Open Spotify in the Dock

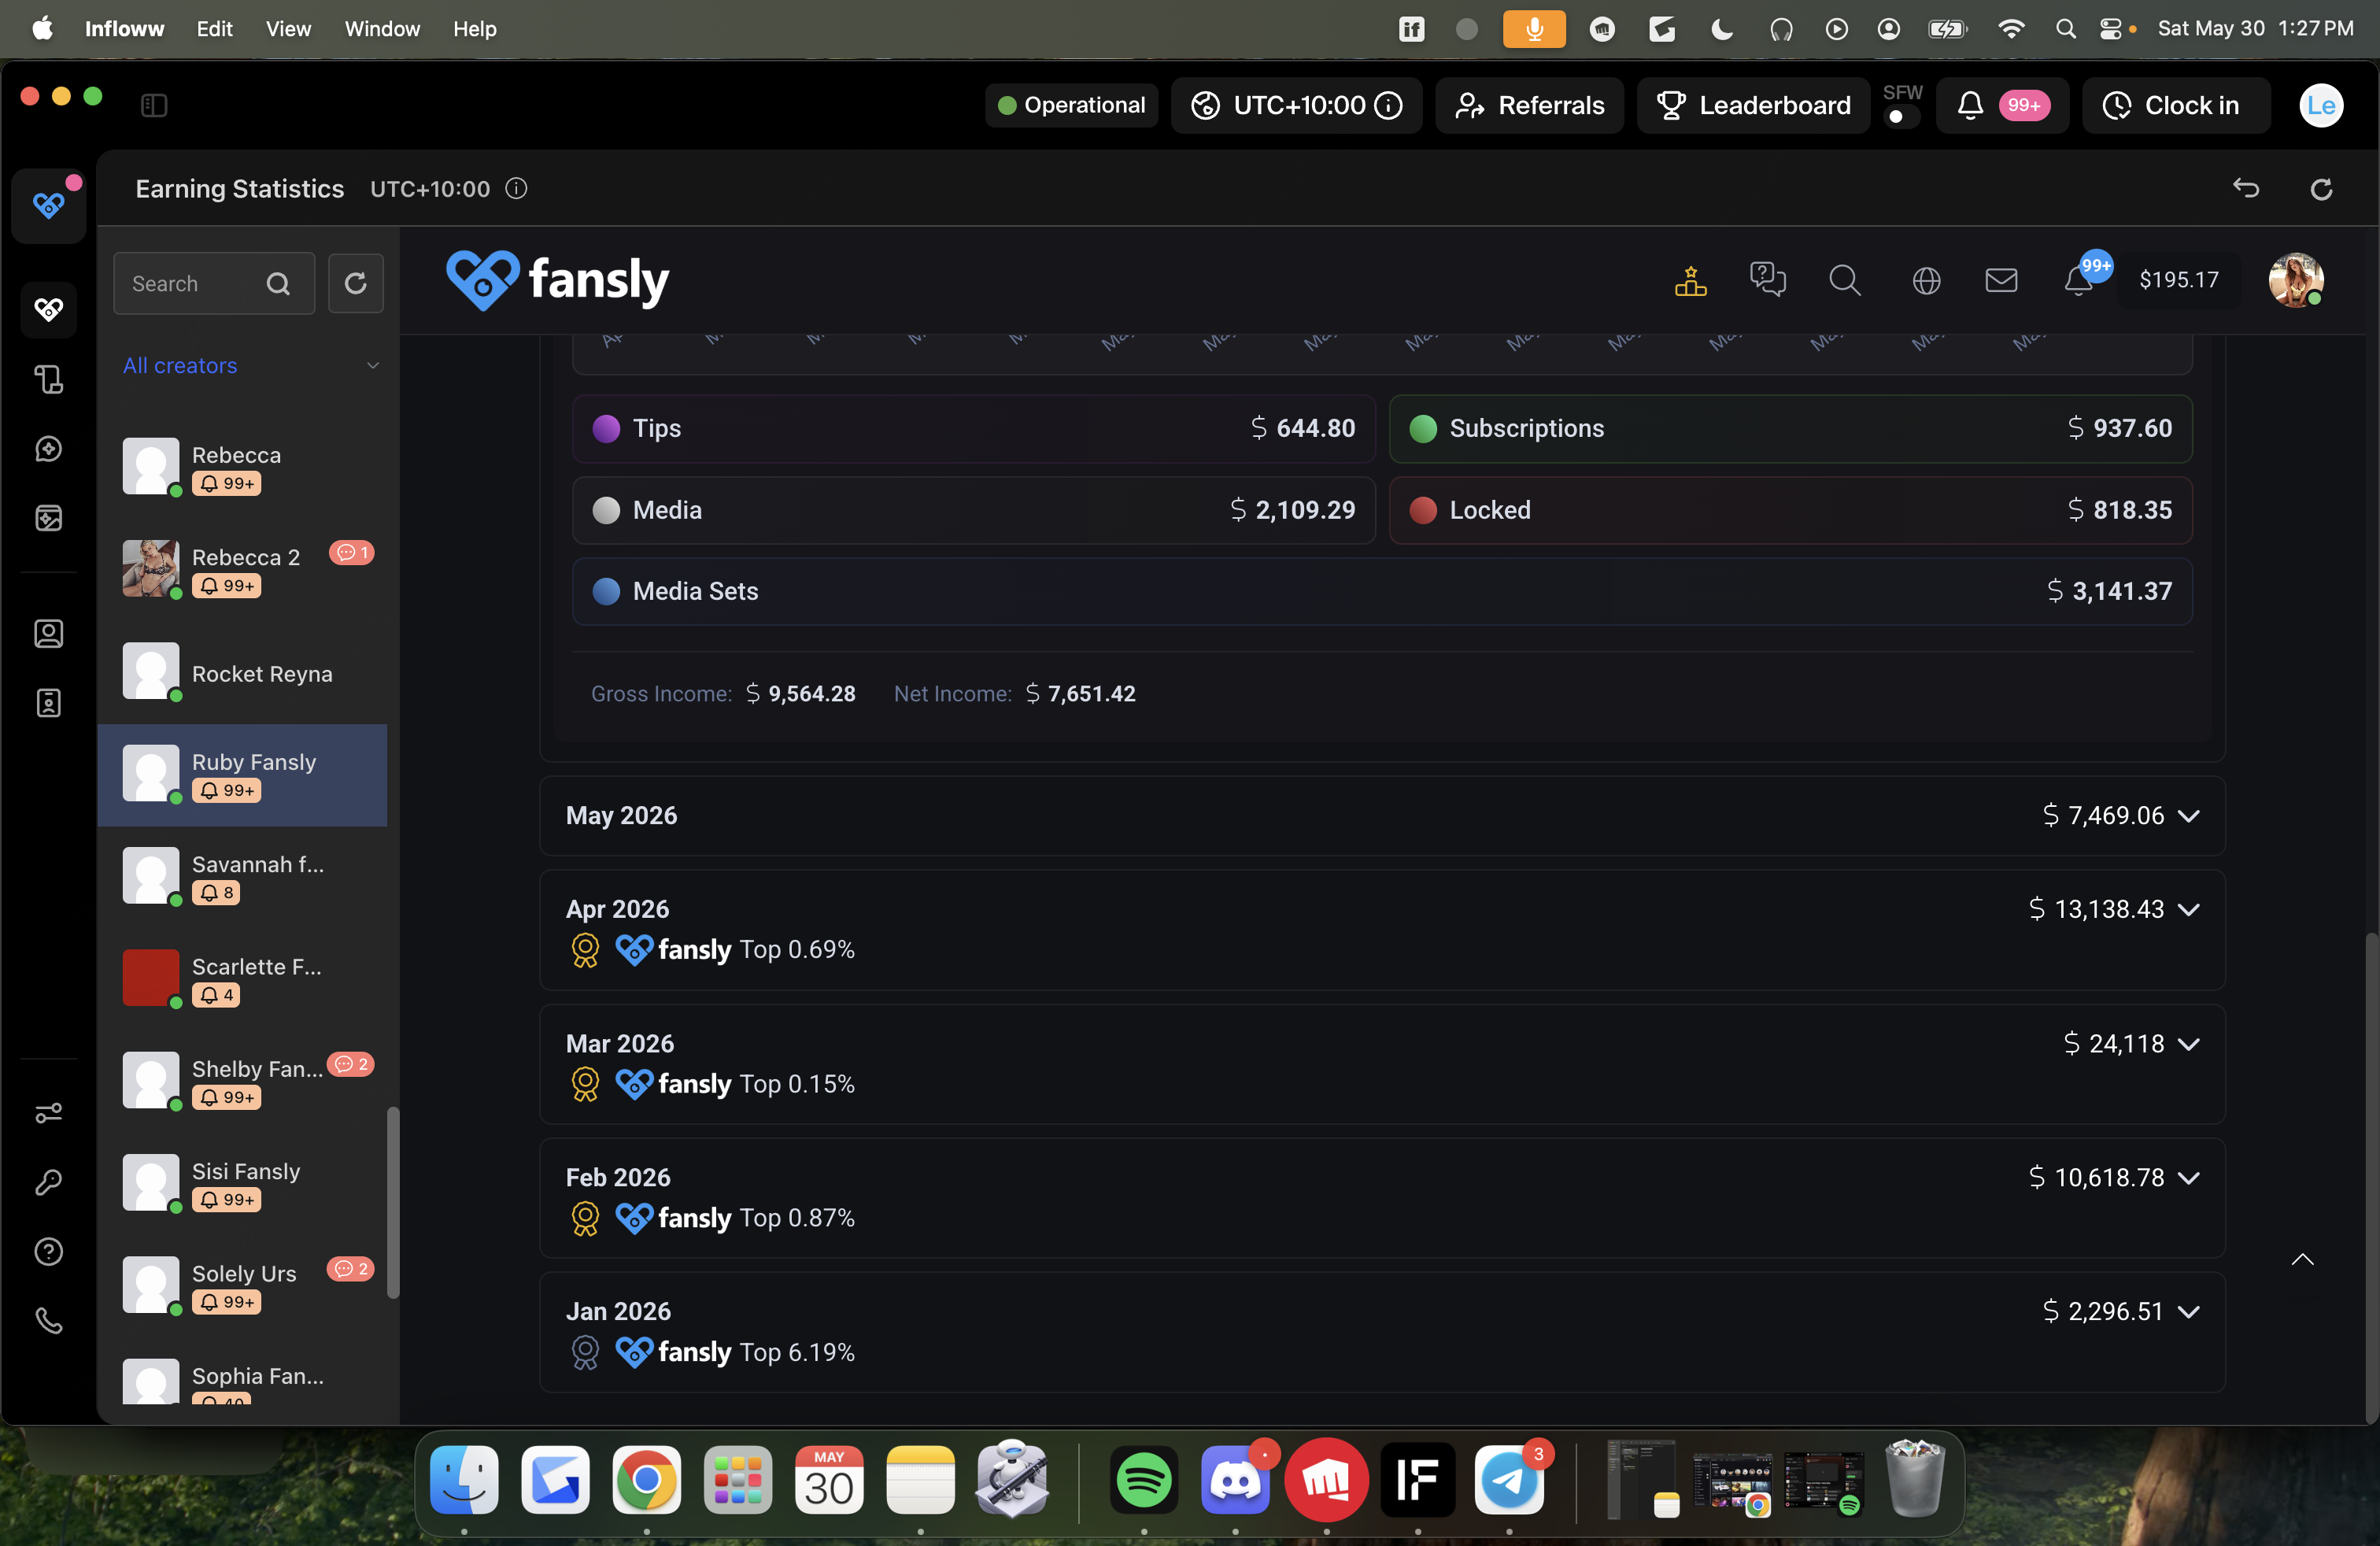tap(1143, 1480)
